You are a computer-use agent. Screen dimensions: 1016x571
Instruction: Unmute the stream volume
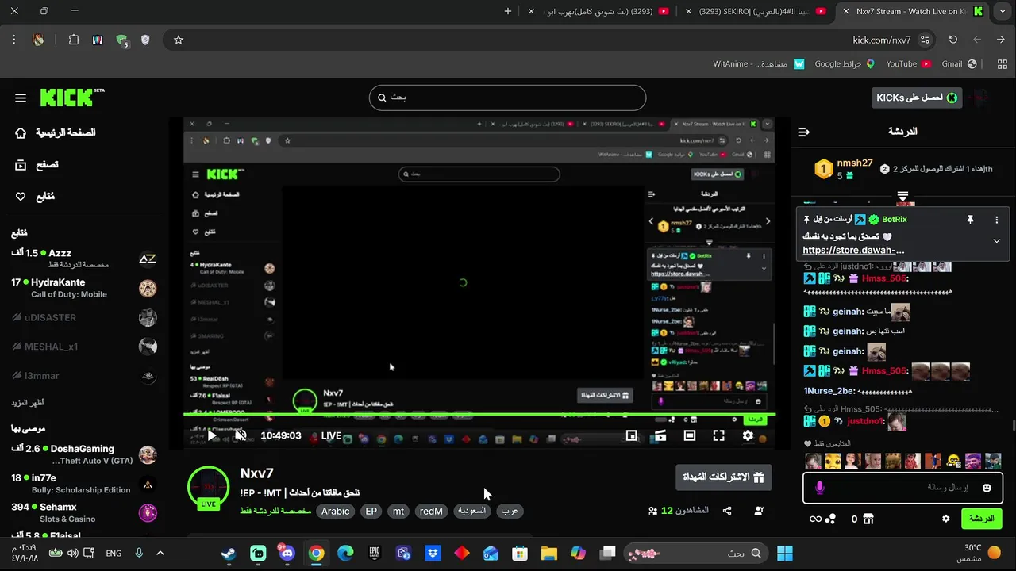pyautogui.click(x=241, y=435)
